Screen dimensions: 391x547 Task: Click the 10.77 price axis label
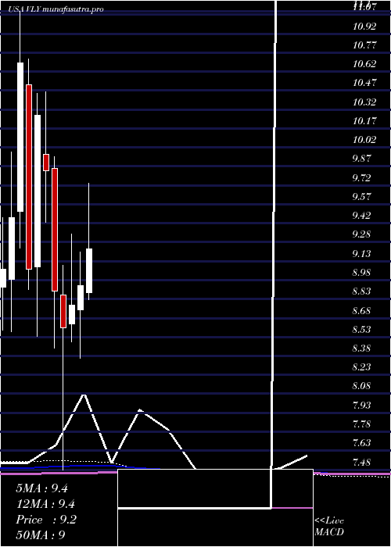click(x=364, y=45)
